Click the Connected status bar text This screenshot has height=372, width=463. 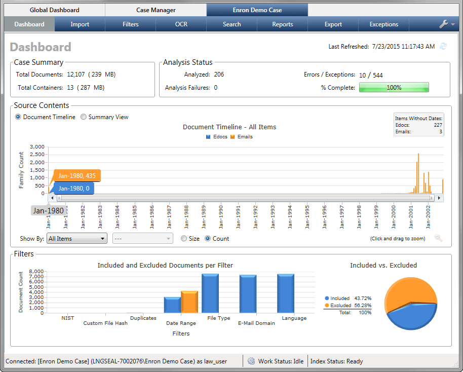[117, 361]
